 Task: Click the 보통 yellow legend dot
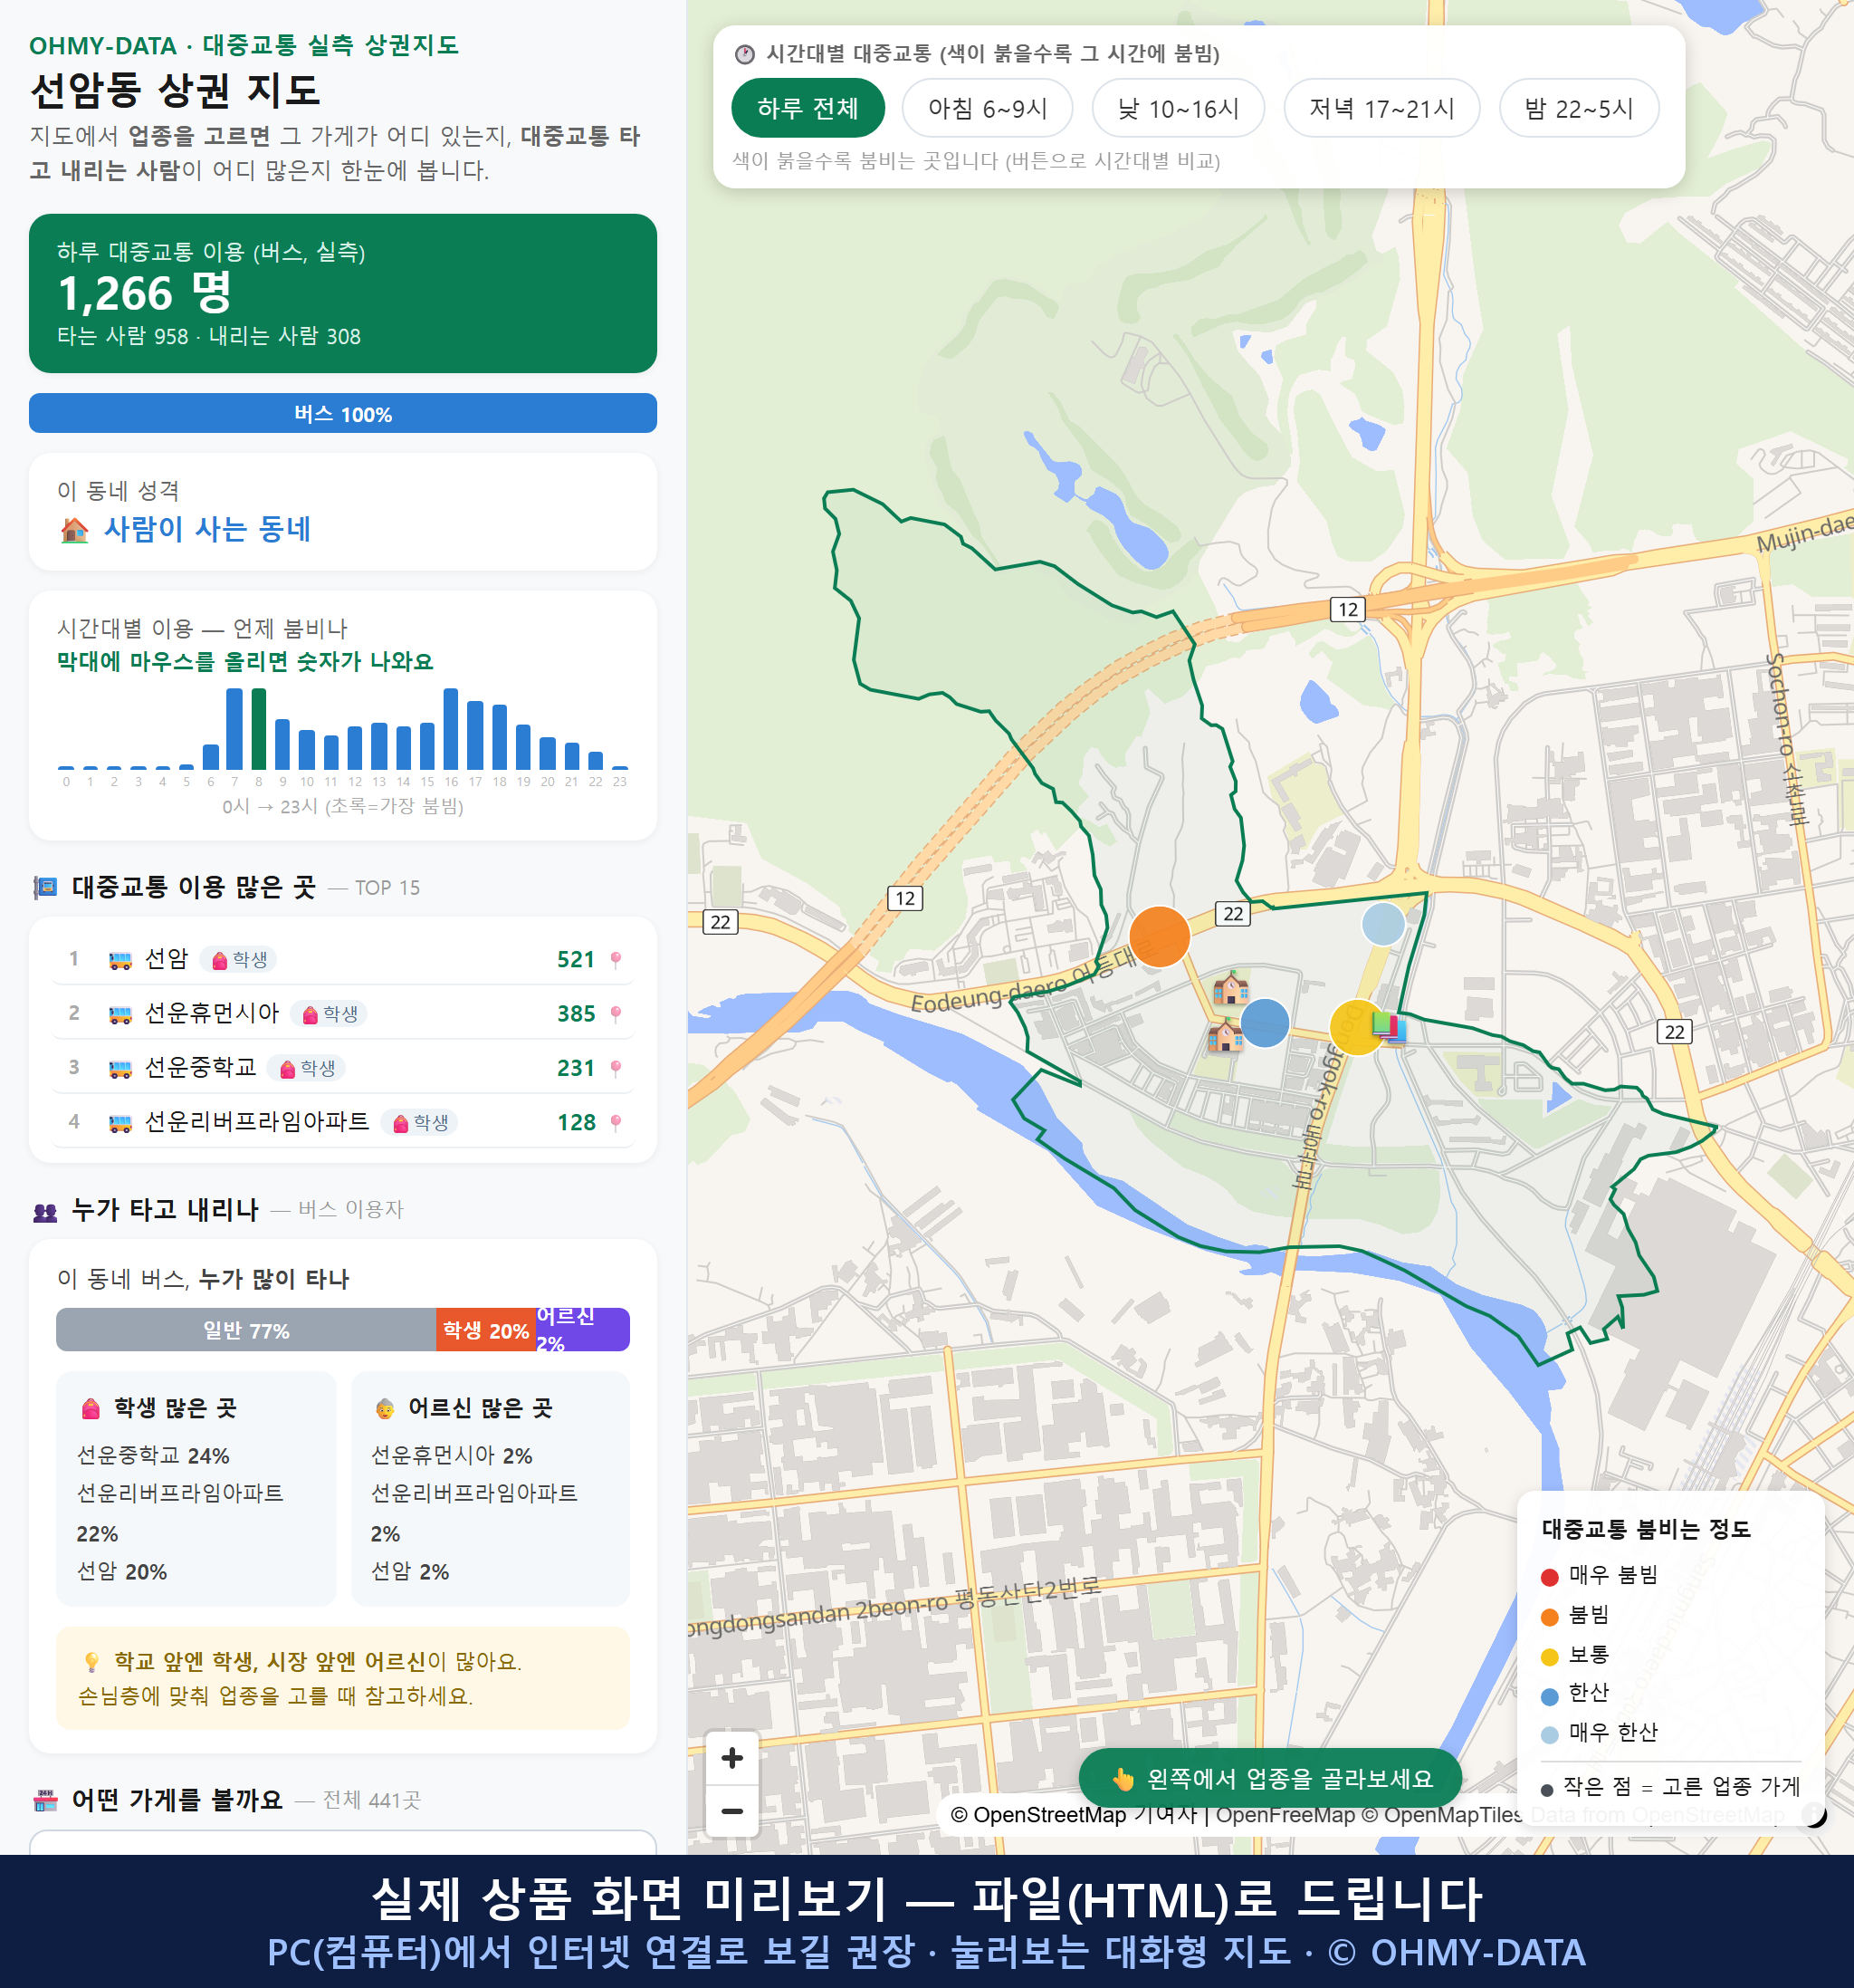tap(1549, 1657)
